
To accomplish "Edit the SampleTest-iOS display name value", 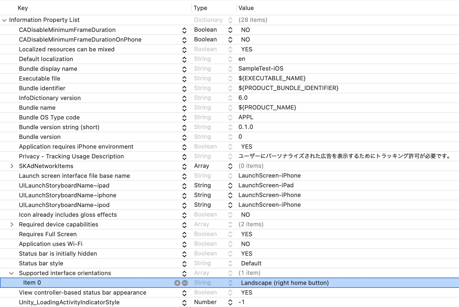I will point(261,69).
